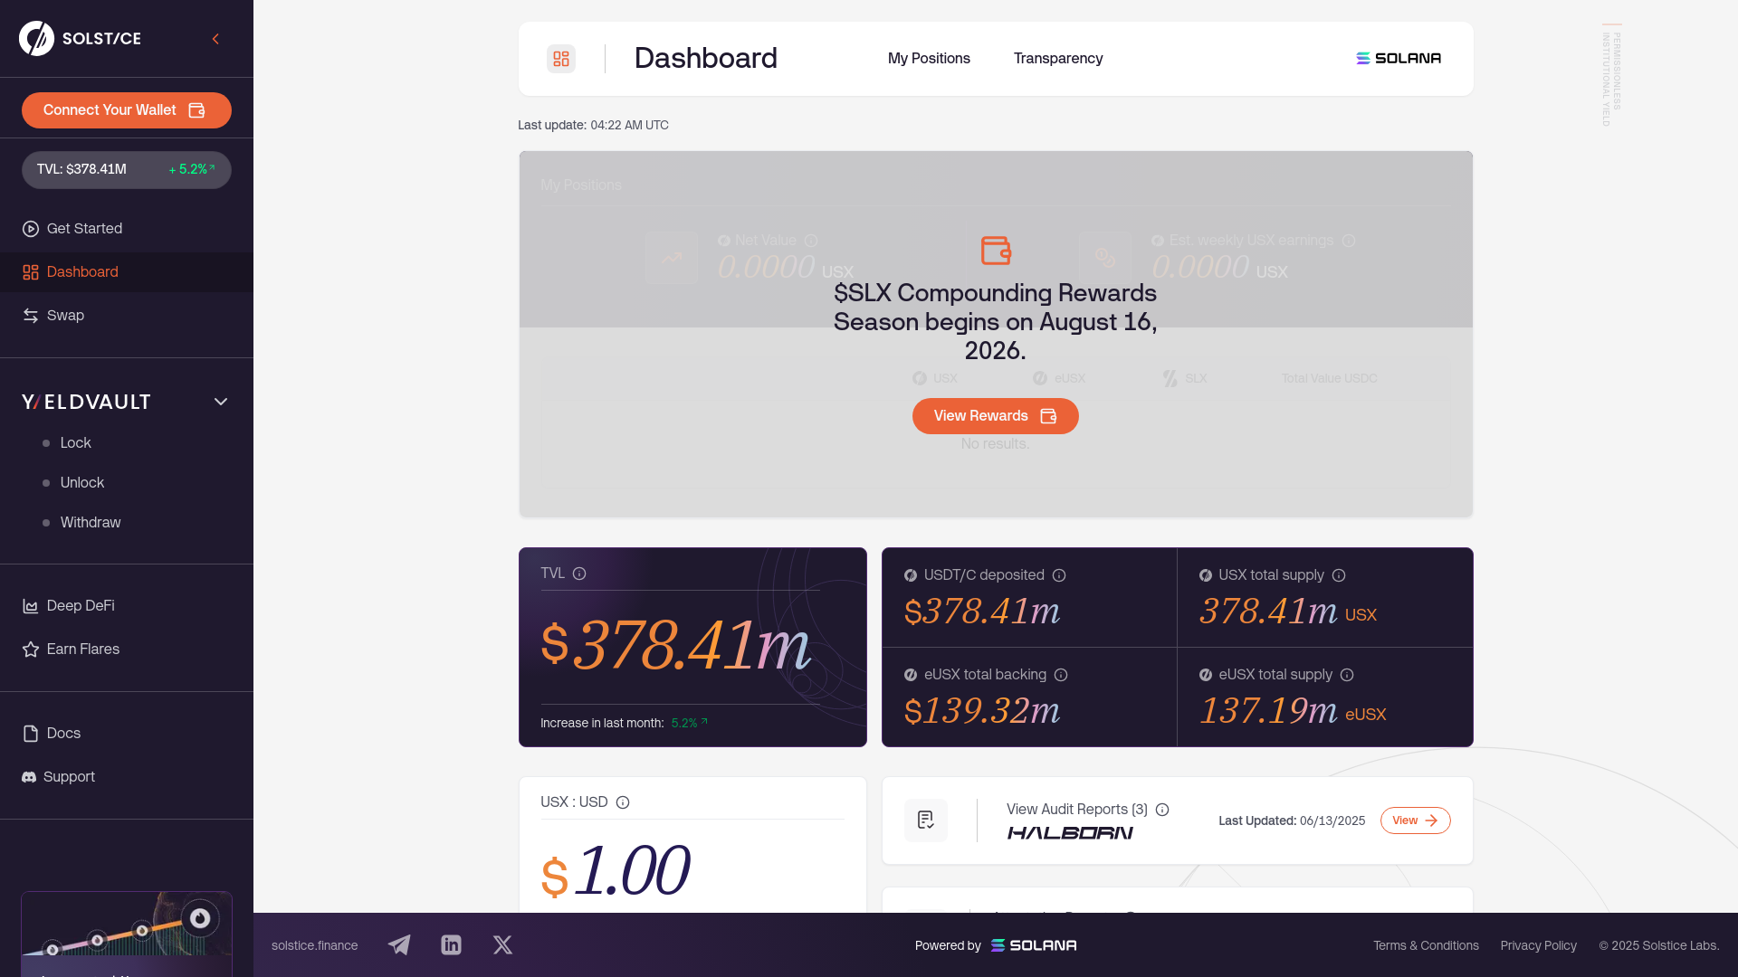This screenshot has width=1738, height=977.
Task: Click the audit report document icon
Action: pyautogui.click(x=926, y=820)
